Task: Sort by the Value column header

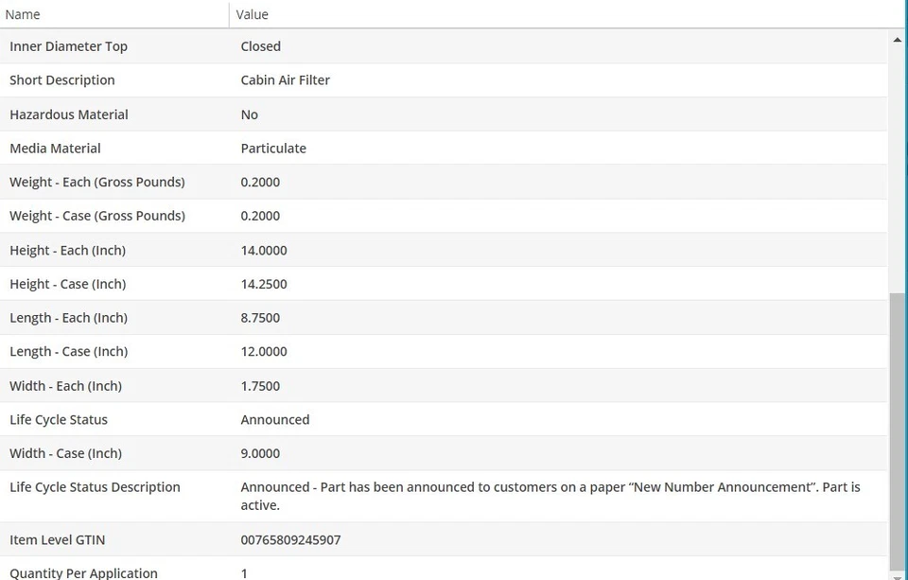Action: [253, 14]
